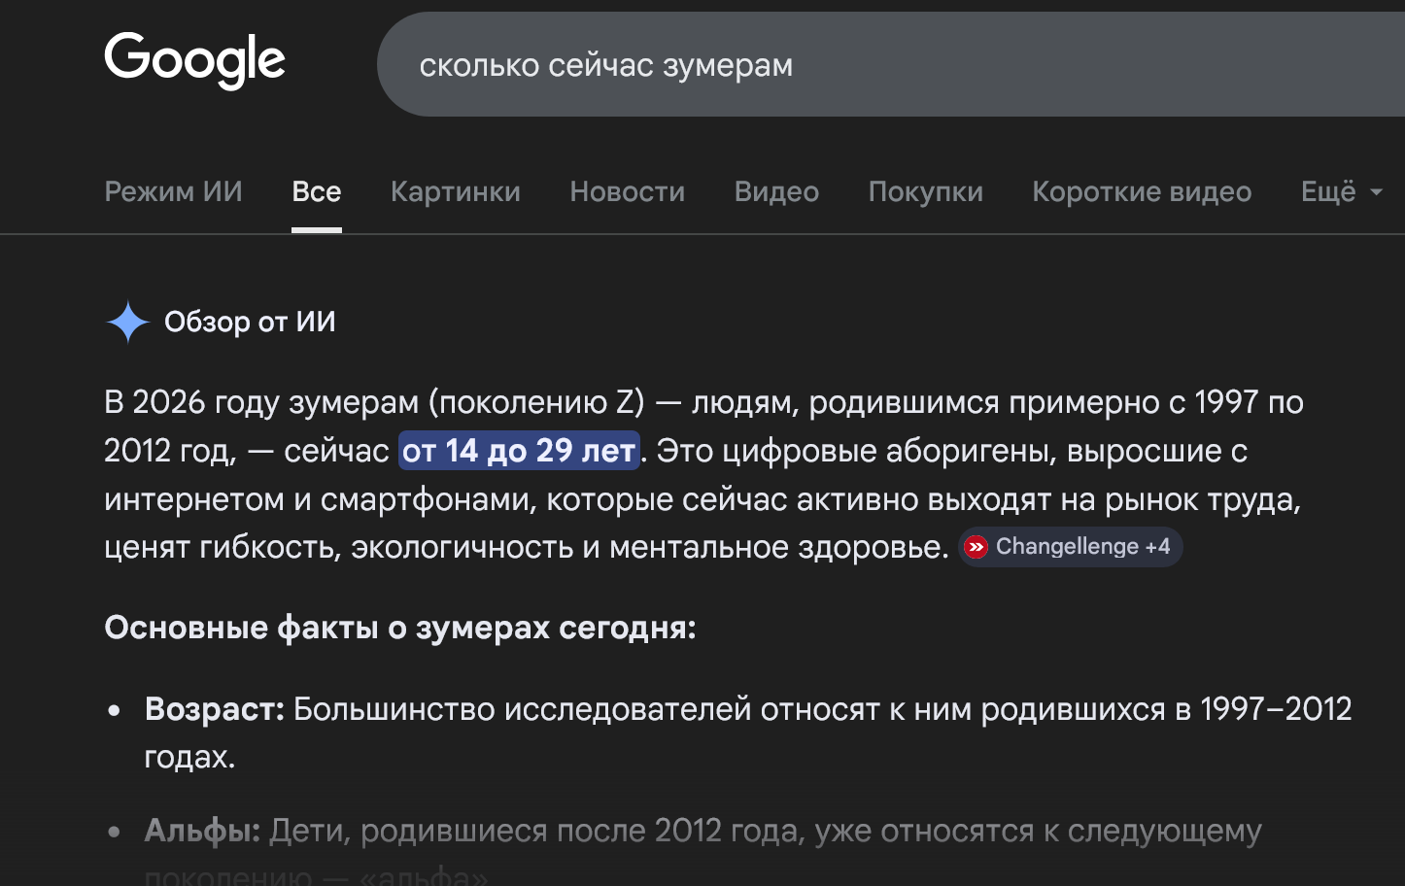1405x886 pixels.
Task: Switch to the «Режим ИИ» tab
Action: [173, 191]
